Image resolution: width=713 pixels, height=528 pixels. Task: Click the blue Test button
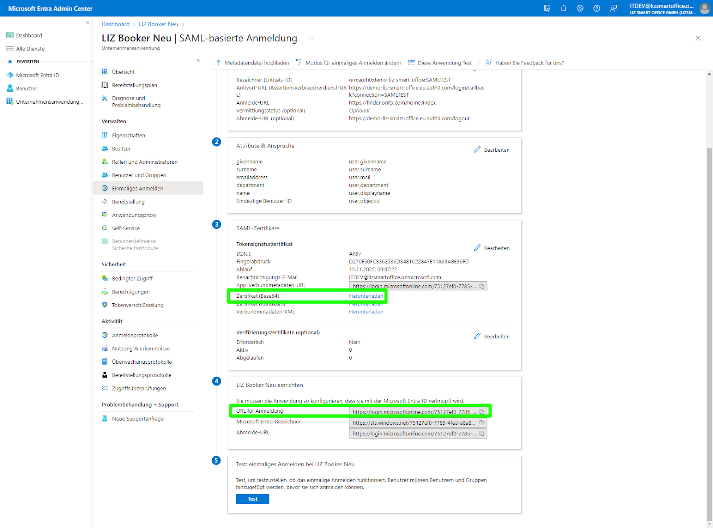[x=253, y=499]
